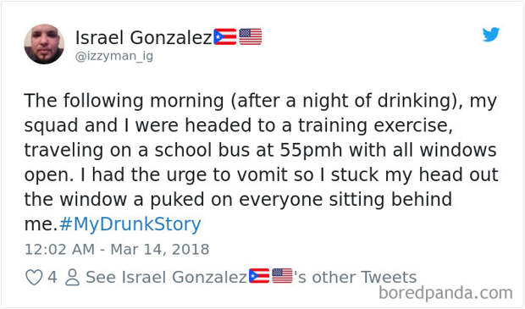This screenshot has width=525, height=309.
Task: Like the tweet with the heart icon
Action: (34, 277)
